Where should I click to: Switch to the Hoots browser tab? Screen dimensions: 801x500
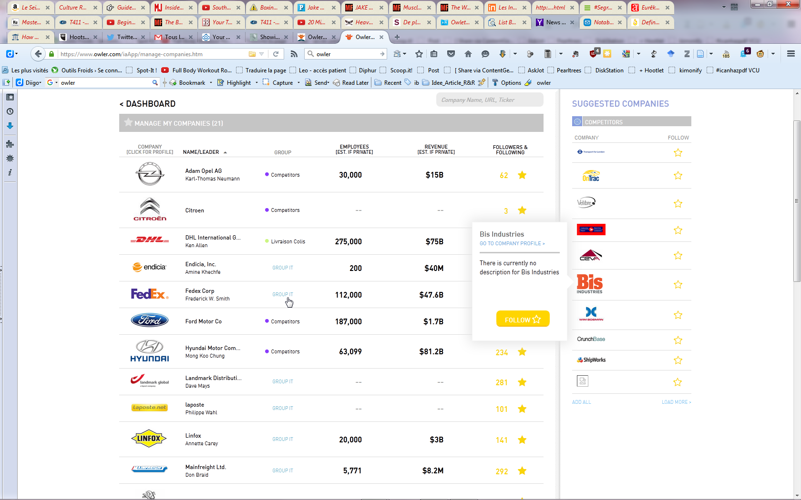click(79, 37)
